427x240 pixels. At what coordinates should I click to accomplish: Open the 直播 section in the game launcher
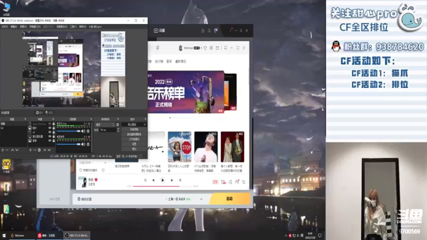[x=160, y=30]
